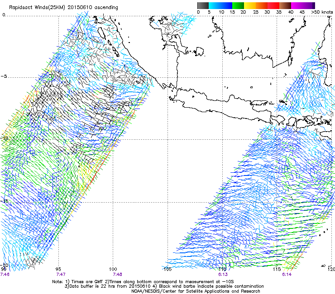This screenshot has height=294, width=335.
Task: Click the NOAA/NESDIS credit line
Action: click(196, 291)
